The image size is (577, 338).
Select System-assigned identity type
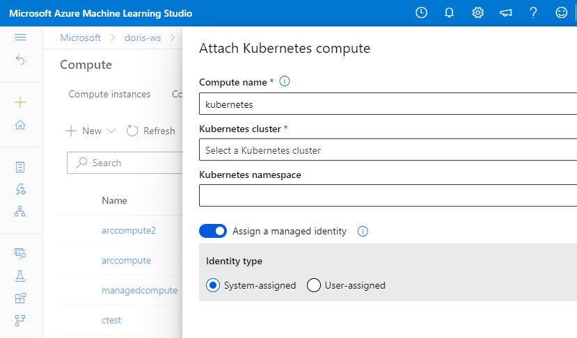[x=213, y=285]
